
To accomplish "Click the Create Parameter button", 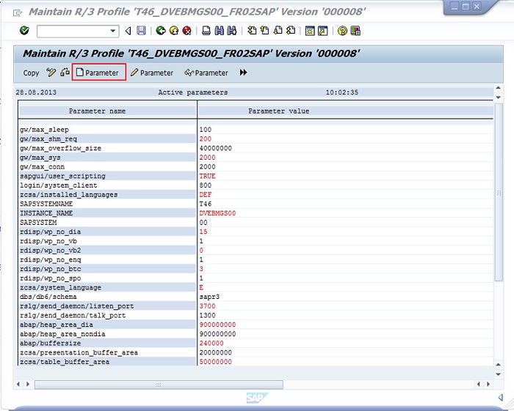I will click(x=99, y=73).
